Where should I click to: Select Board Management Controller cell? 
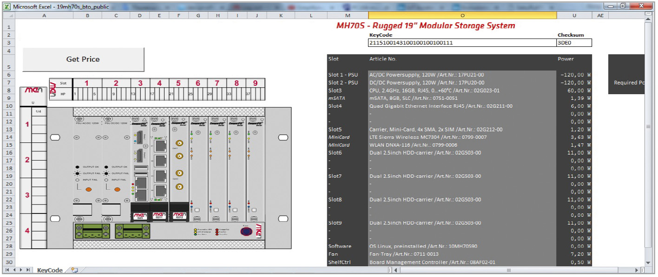(462, 262)
